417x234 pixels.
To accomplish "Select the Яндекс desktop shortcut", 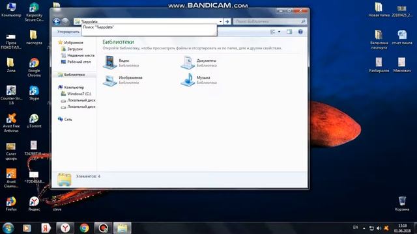I will coord(34,203).
